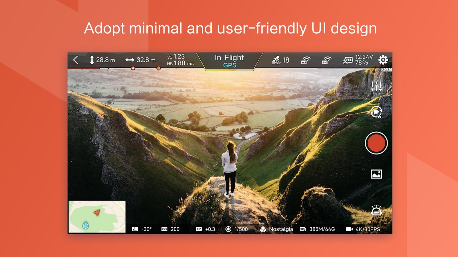Tap the In Flight GPS status tab

point(229,61)
